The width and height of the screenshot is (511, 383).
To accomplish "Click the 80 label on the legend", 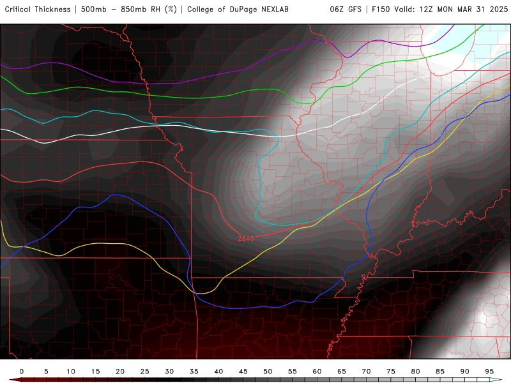I will coord(416,372).
